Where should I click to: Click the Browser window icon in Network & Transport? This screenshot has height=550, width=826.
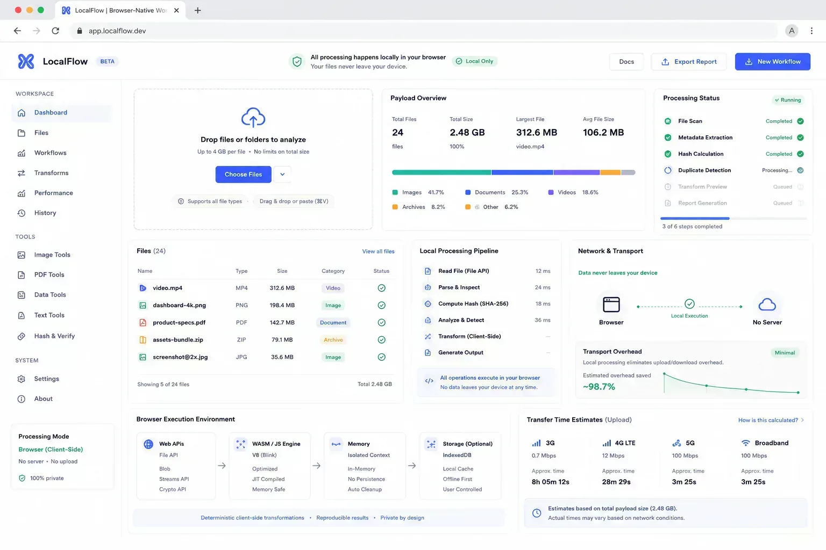click(611, 305)
